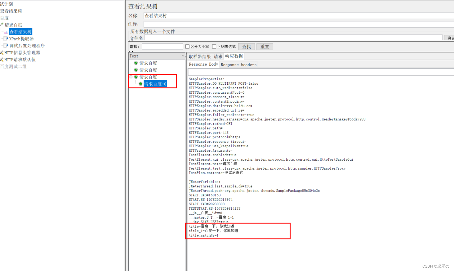The width and height of the screenshot is (454, 271).
Task: Switch to the 请求 tab
Action: pos(218,56)
